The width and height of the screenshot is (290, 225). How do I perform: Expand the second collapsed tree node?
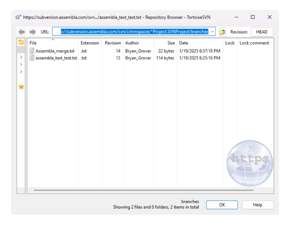point(21,65)
